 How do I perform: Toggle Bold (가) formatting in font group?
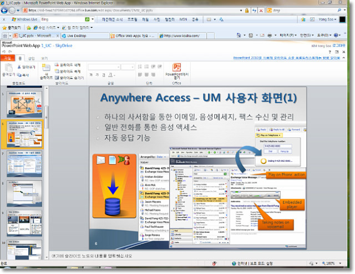(91, 75)
